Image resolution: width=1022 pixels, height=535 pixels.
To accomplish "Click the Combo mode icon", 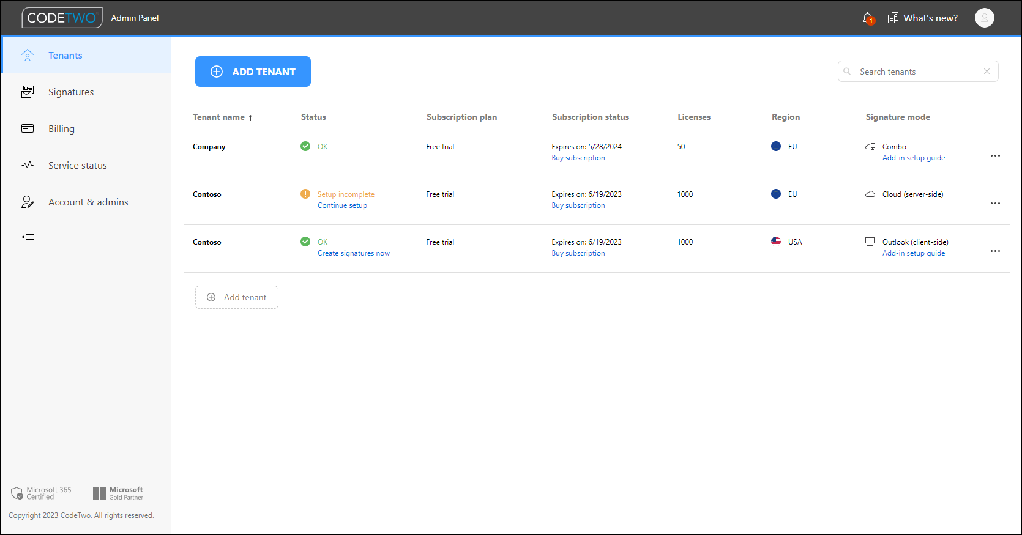I will tap(870, 146).
